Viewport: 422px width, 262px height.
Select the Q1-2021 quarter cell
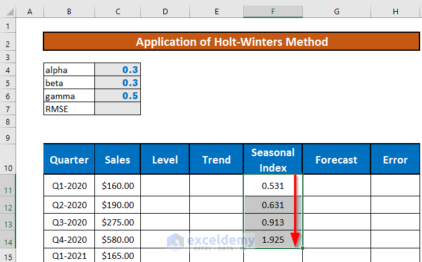pos(69,255)
